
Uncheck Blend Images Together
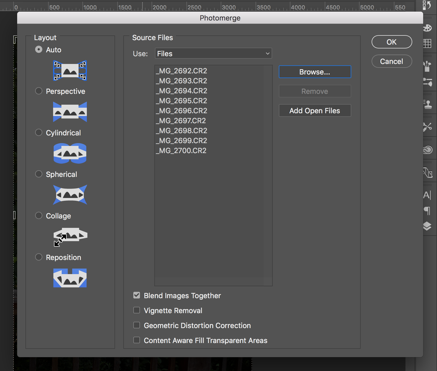137,295
